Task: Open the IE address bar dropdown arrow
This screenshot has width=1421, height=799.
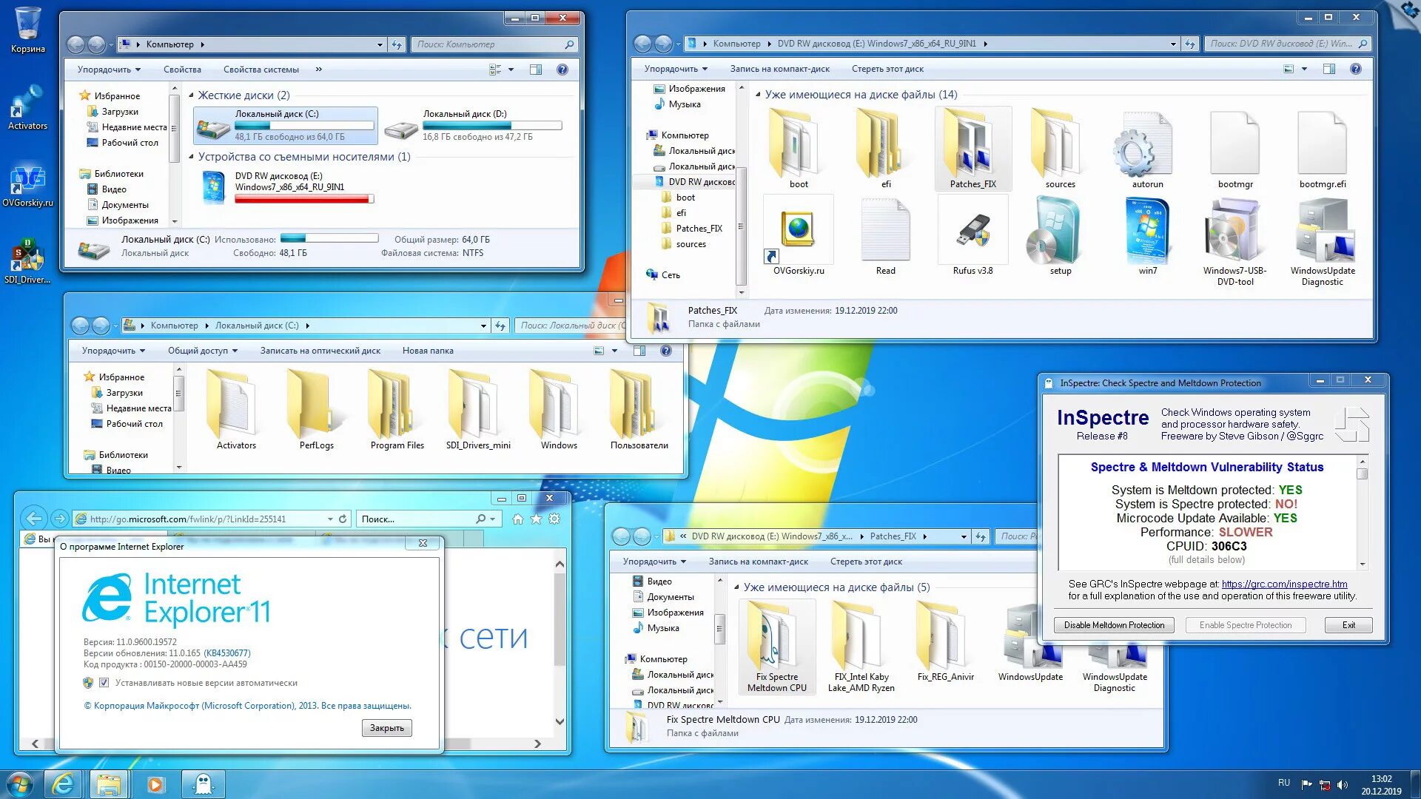Action: (x=330, y=519)
